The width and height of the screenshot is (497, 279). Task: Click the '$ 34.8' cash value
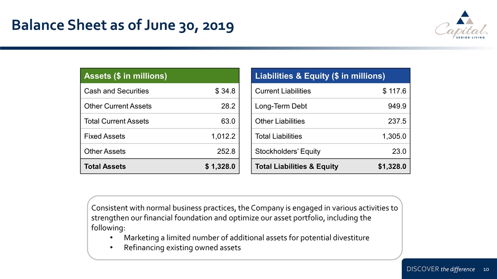click(225, 91)
